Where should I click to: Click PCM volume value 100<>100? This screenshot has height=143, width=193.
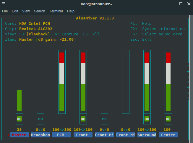[x=62, y=130]
